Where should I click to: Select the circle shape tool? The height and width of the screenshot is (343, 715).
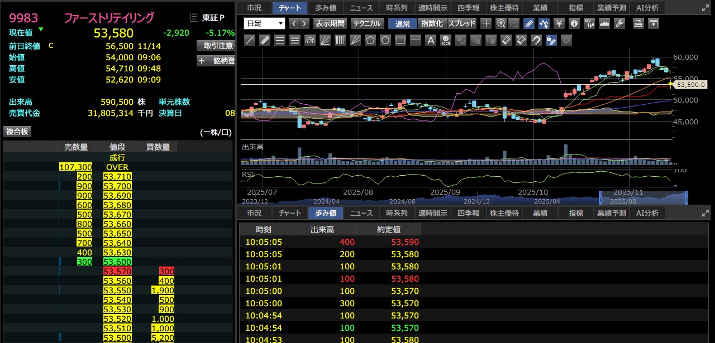(385, 40)
